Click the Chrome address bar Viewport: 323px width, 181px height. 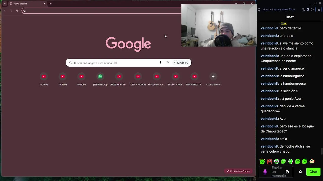(x=102, y=11)
